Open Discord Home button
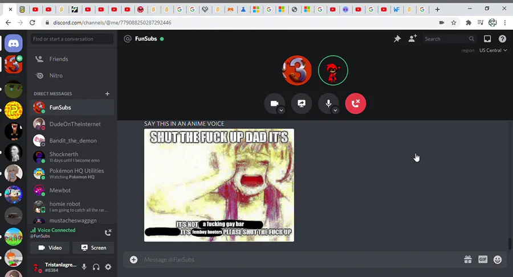 point(14,43)
